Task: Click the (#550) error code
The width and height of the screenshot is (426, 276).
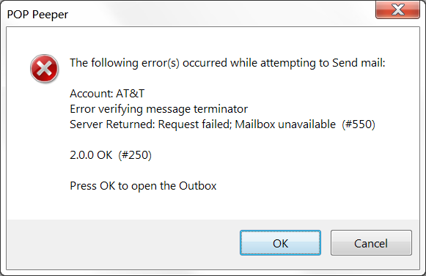Action: [359, 124]
